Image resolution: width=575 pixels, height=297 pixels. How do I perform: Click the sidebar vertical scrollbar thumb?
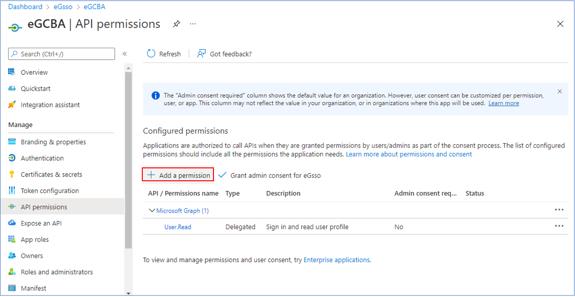tap(128, 160)
